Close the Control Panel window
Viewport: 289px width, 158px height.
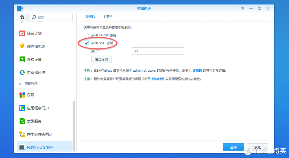pos(268,9)
